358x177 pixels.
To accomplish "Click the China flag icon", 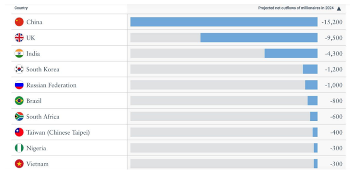I will 19,22.
